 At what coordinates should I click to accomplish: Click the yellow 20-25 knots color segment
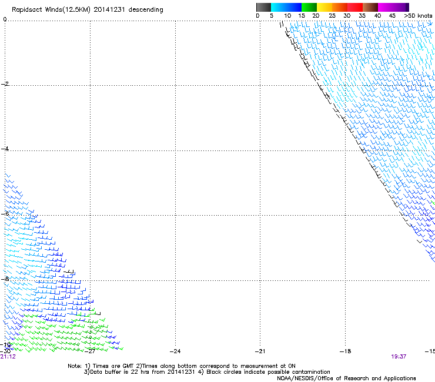click(324, 7)
